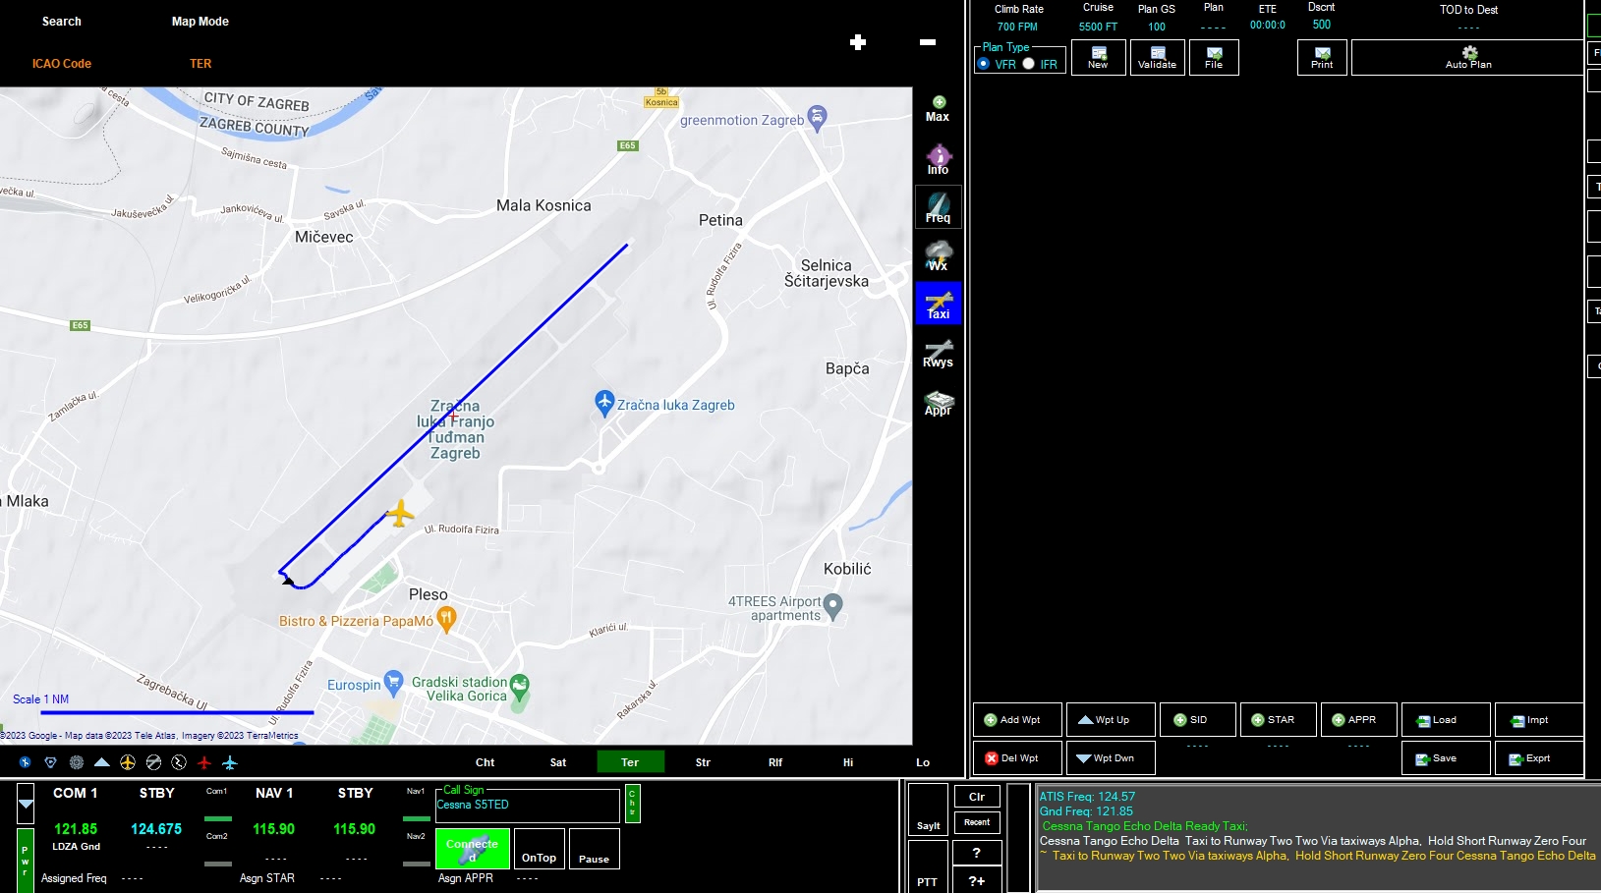Toggle the Taxi route display
1601x893 pixels.
pos(938,304)
